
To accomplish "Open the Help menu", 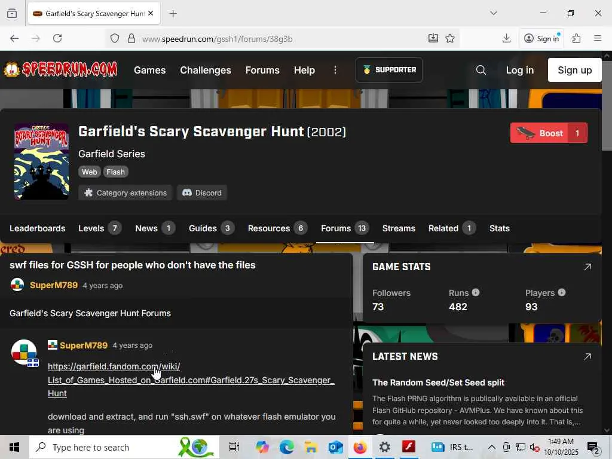I will [x=304, y=71].
